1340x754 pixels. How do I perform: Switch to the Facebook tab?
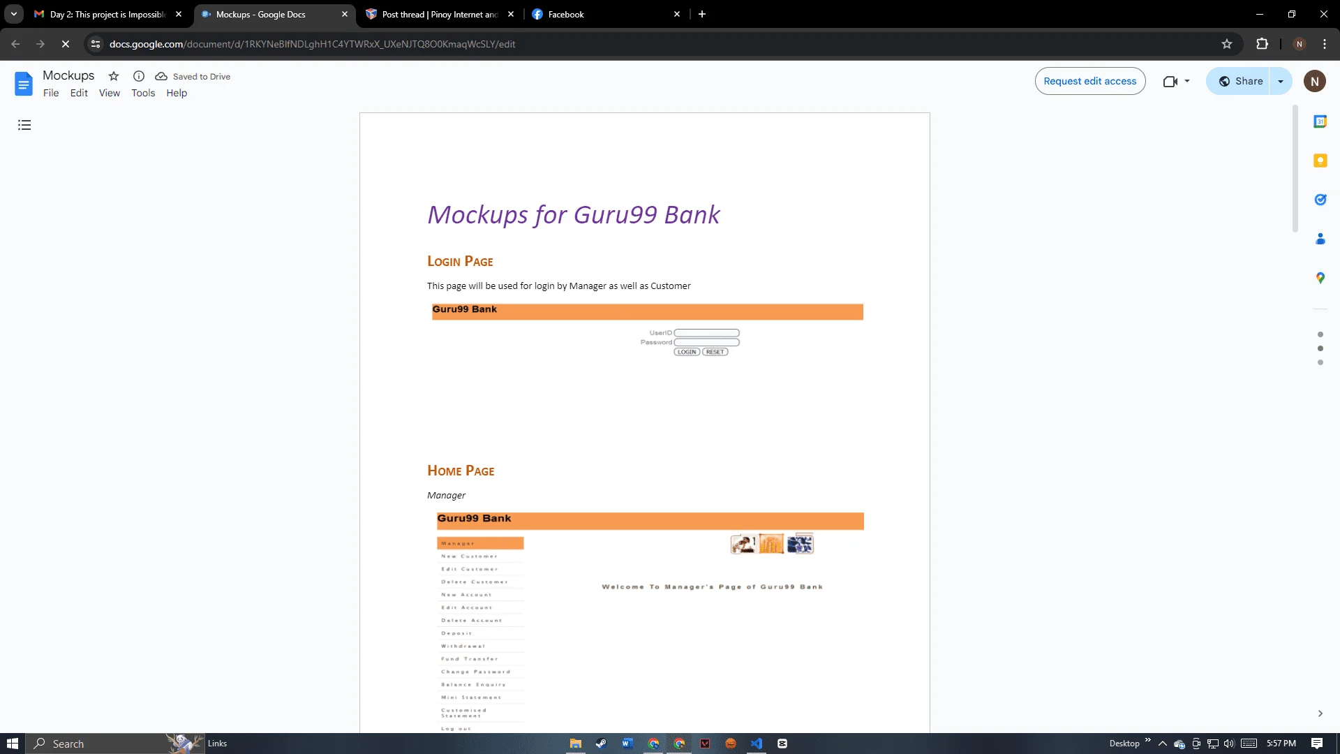[604, 14]
